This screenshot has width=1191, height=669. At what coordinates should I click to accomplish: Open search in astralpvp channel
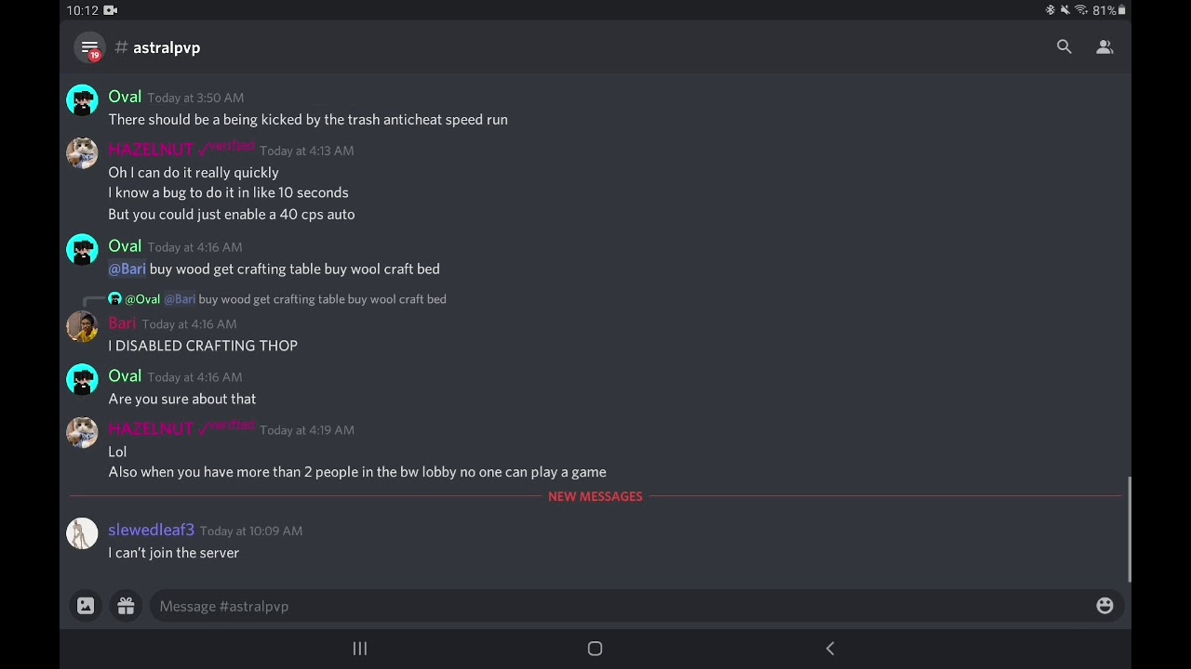1064,47
